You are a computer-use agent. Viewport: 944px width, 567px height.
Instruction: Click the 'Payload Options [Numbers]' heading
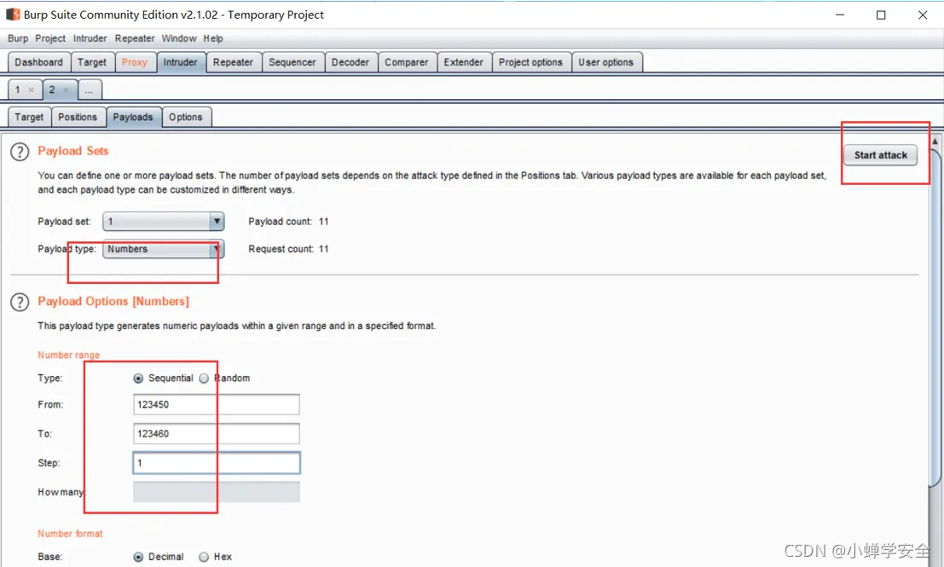tap(113, 302)
